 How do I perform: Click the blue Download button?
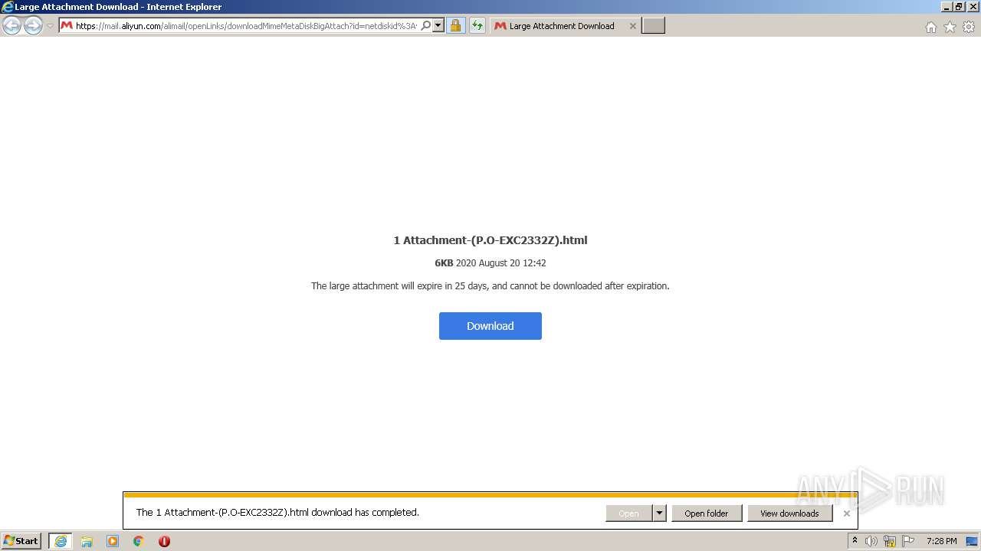coord(490,326)
